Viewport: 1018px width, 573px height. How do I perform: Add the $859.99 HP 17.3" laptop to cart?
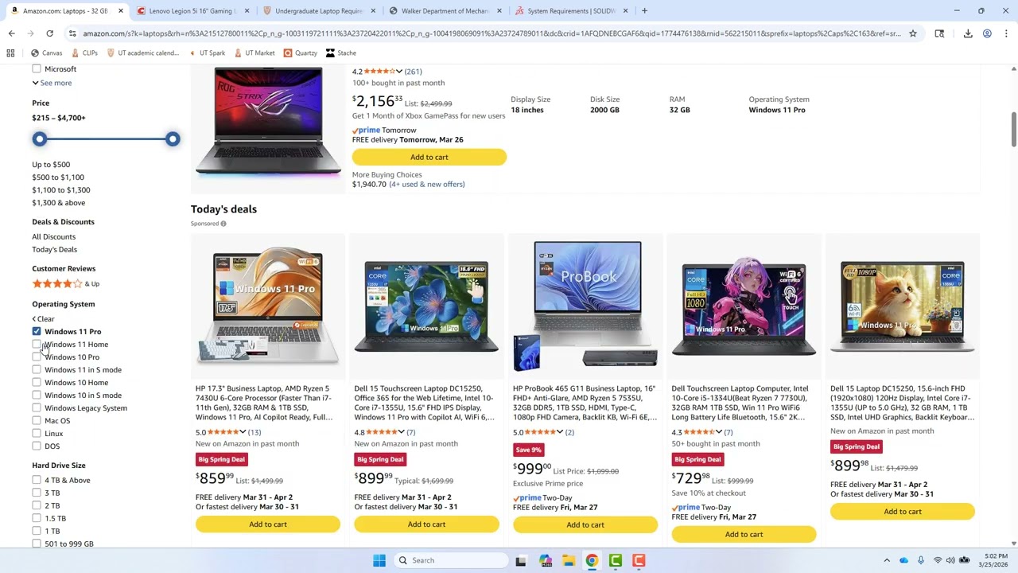(268, 524)
